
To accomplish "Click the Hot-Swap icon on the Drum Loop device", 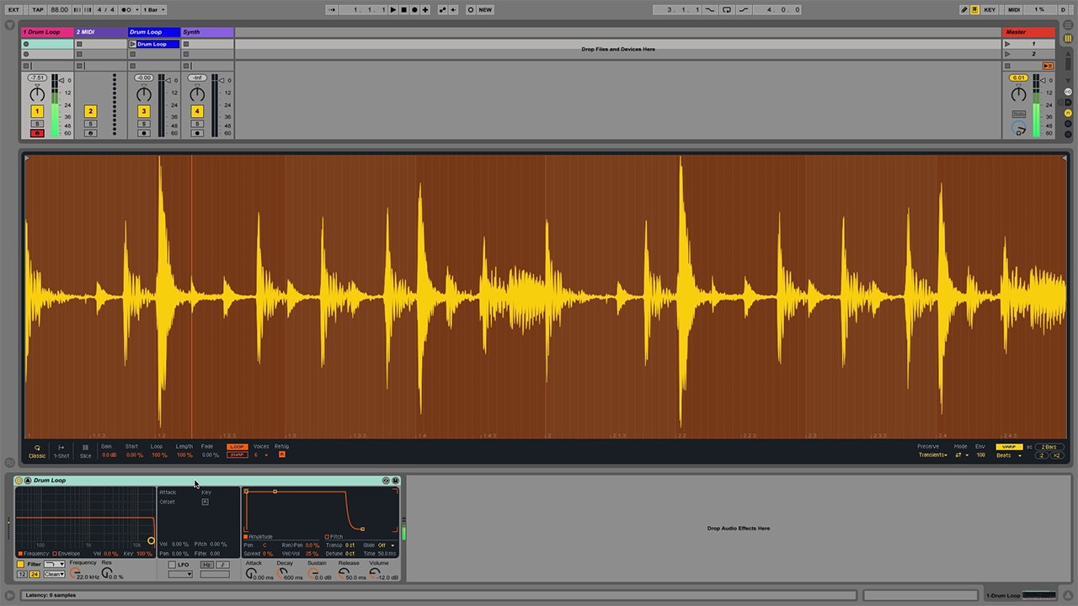I will coord(386,480).
